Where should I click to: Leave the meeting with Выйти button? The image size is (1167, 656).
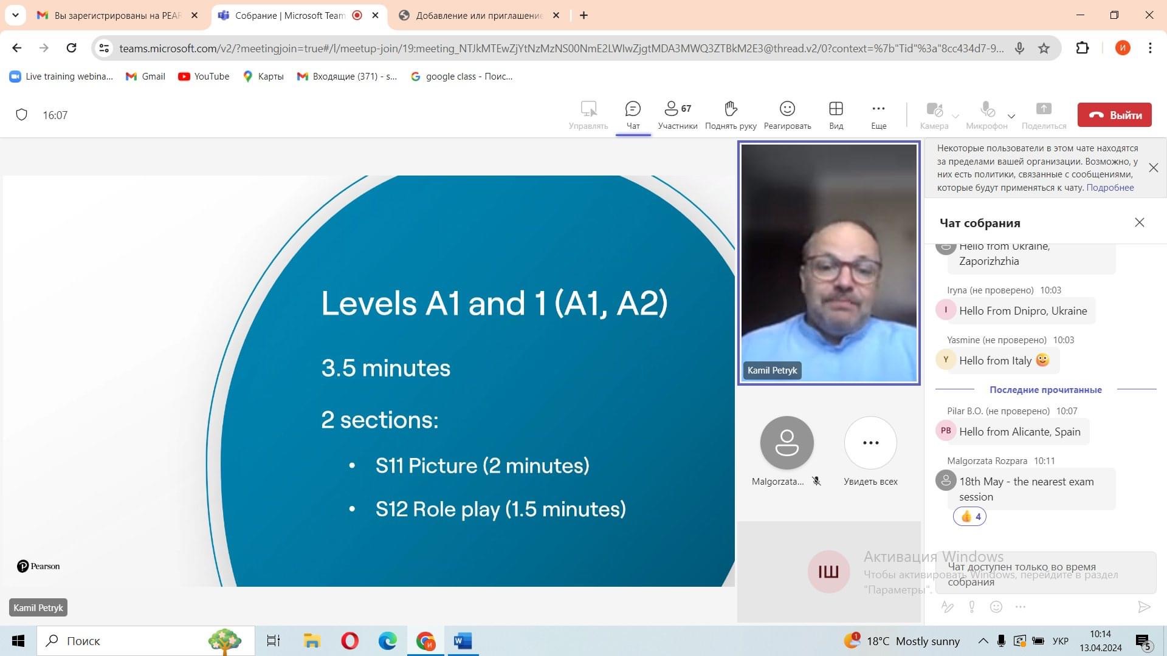pos(1114,115)
